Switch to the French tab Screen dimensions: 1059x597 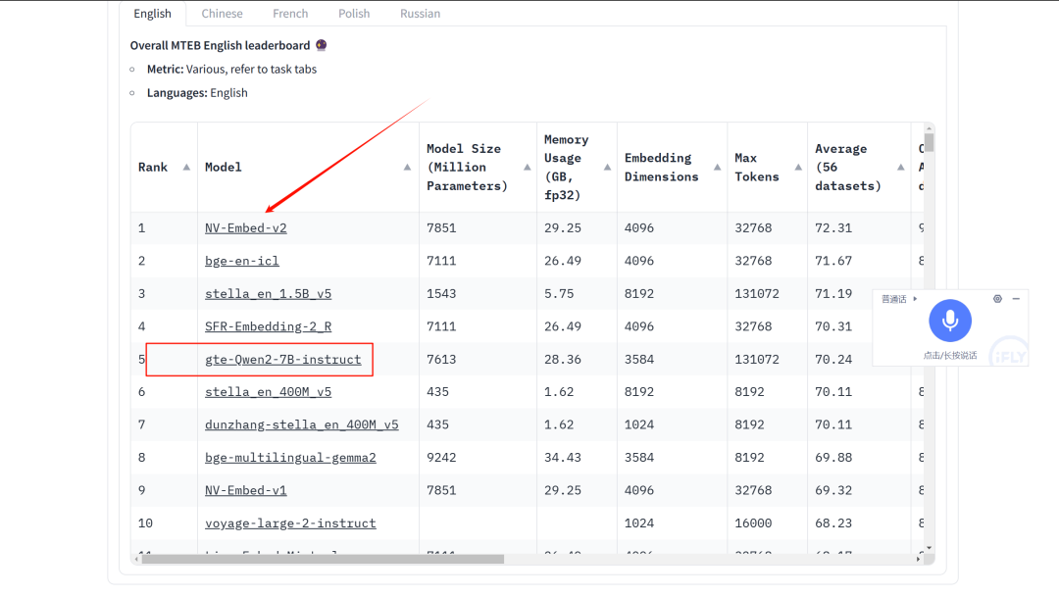pyautogui.click(x=290, y=14)
